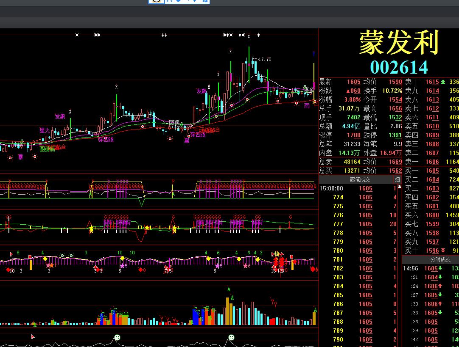
Task: Click the red flag marker in the bottom indicator panel
Action: click(x=33, y=336)
